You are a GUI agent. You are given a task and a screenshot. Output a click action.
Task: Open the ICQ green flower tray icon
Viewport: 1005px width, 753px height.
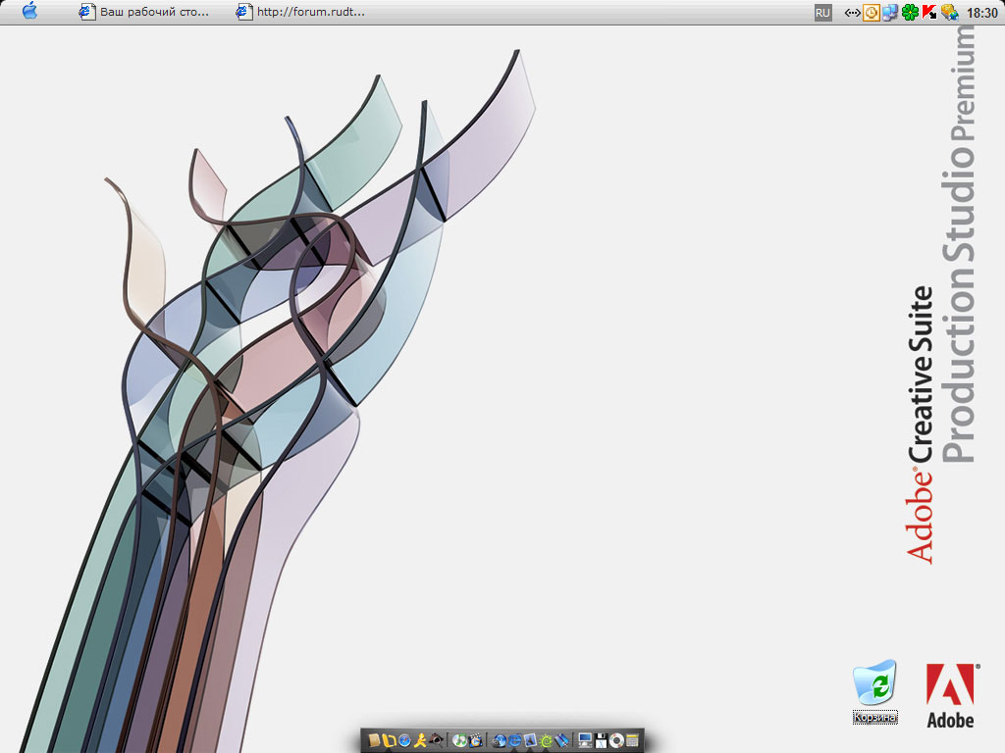(x=910, y=12)
